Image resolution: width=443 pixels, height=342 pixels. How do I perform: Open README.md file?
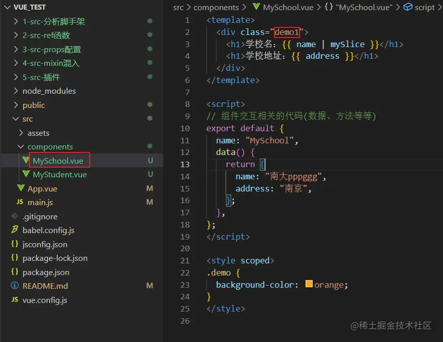tap(45, 286)
